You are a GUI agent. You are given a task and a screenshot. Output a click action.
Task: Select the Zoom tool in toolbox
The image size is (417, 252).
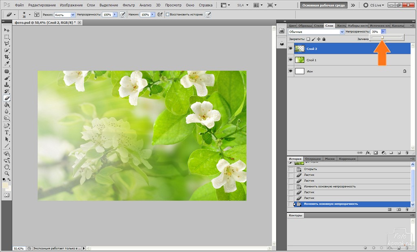7,173
